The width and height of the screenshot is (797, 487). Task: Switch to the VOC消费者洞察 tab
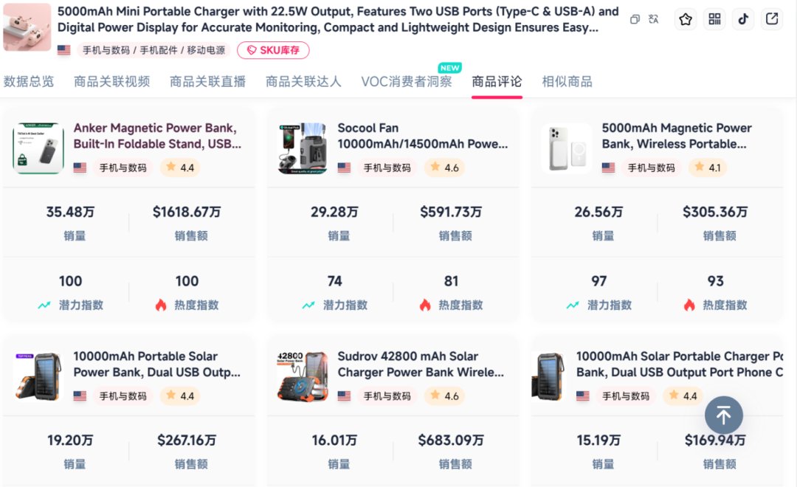coord(407,82)
